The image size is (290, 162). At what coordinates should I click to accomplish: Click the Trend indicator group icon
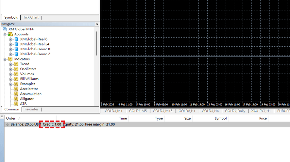pyautogui.click(x=16, y=64)
